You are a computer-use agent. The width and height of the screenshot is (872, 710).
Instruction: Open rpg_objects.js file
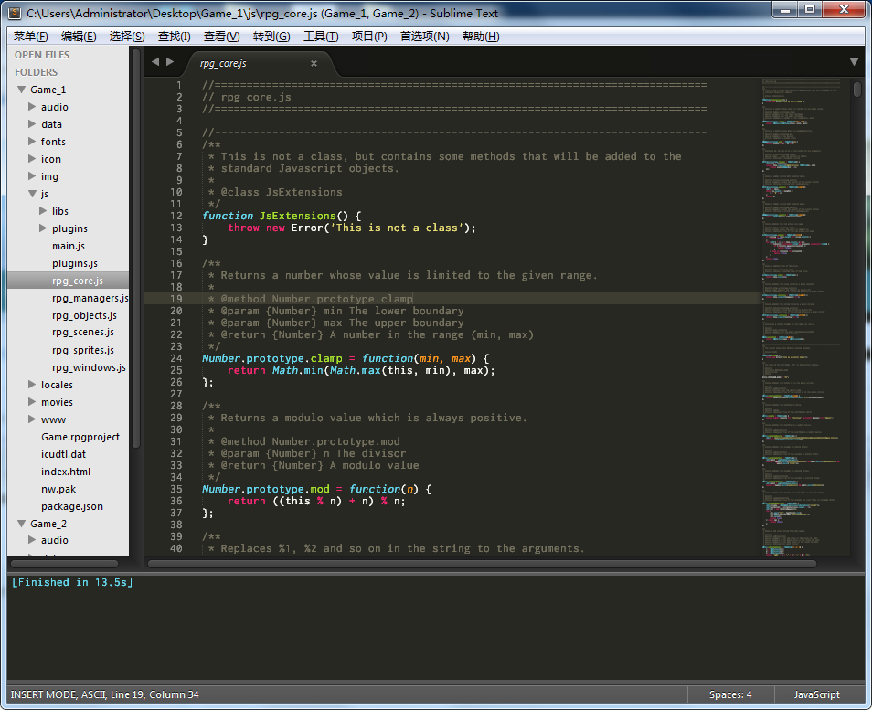(x=84, y=315)
